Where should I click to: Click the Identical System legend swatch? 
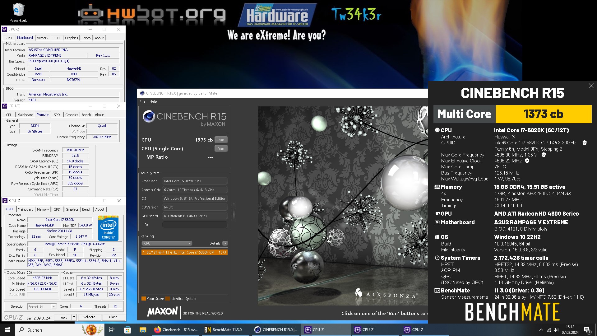tap(167, 299)
